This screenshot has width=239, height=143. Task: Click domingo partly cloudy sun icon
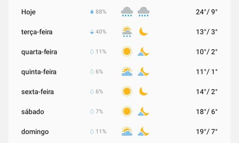coord(127,131)
